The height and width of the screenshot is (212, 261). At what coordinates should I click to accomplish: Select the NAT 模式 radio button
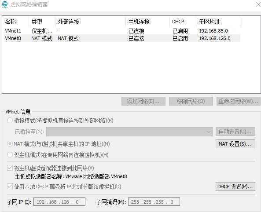click(10, 144)
